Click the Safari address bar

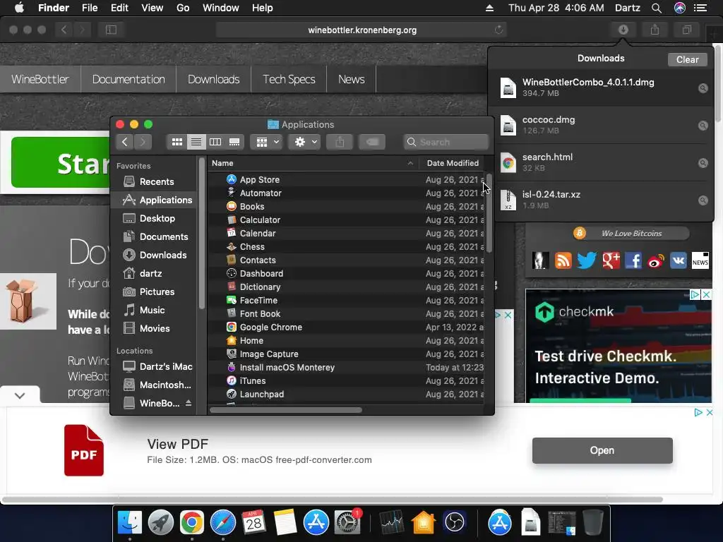coord(362,30)
